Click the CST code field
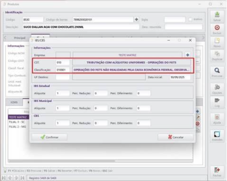Screen dimensions: 227x181 [63, 62]
